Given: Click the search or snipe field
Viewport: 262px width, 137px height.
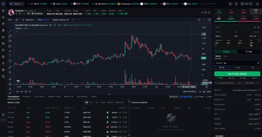Looking at the screenshot, I should click(212, 4).
